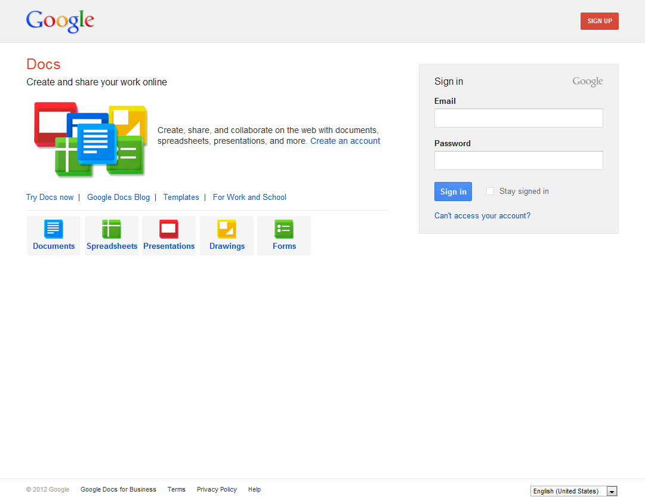Click the Documents text label
This screenshot has height=500, width=645.
54,246
